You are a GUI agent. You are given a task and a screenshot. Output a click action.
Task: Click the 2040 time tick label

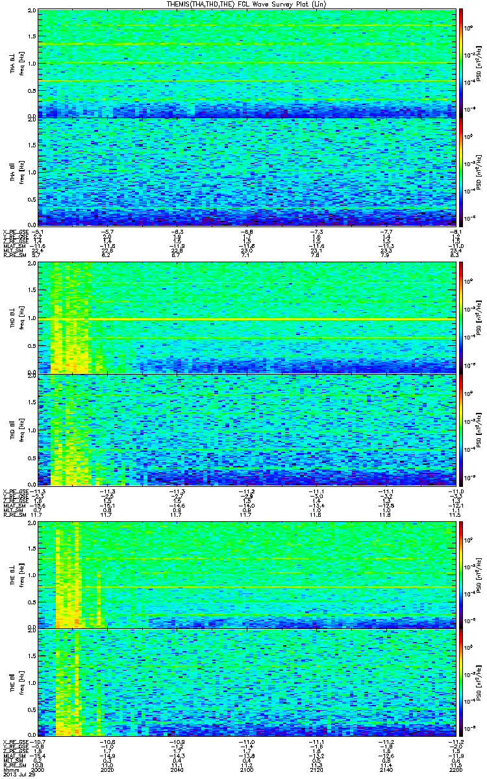177,770
